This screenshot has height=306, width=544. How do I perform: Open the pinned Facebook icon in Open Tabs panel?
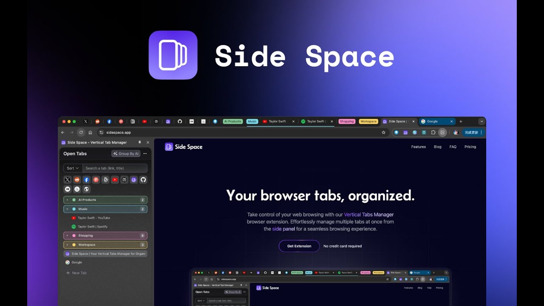point(86,180)
